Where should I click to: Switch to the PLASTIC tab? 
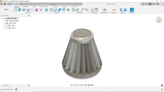[55, 7]
